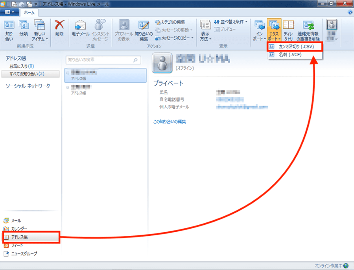The image size is (354, 270).
Task: Toggle the プレビュー pane
Action: [x=225, y=29]
